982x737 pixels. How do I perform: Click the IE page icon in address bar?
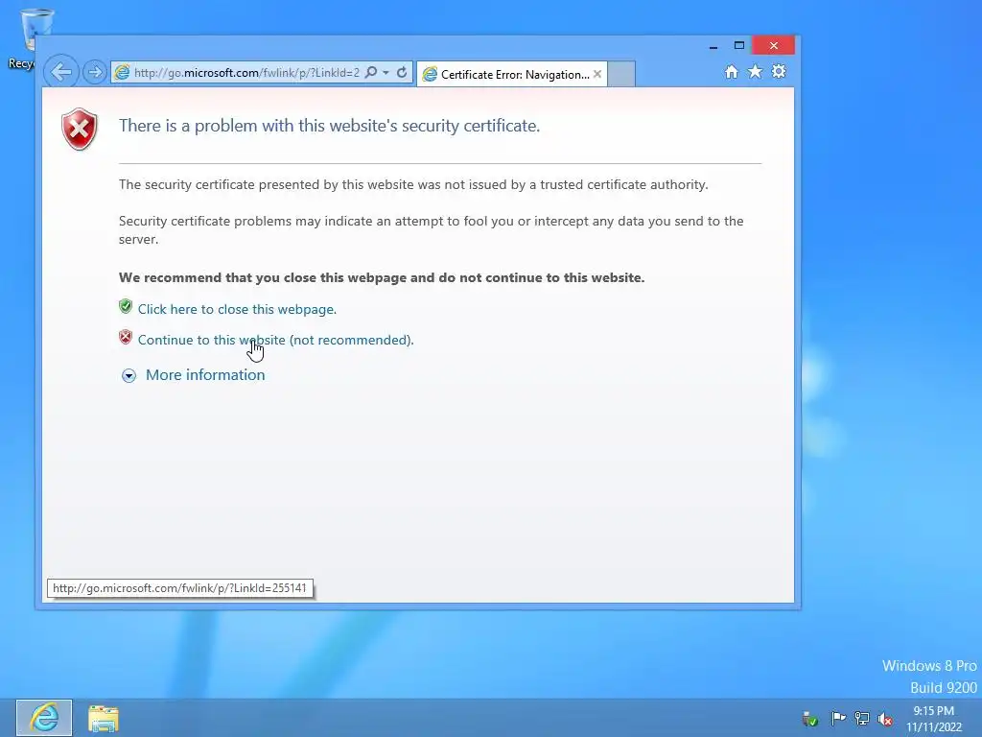click(x=122, y=73)
